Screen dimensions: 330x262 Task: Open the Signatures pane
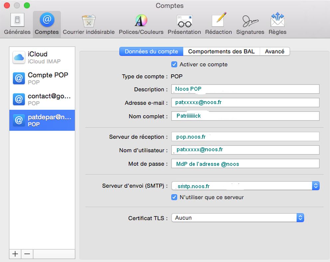pyautogui.click(x=250, y=24)
